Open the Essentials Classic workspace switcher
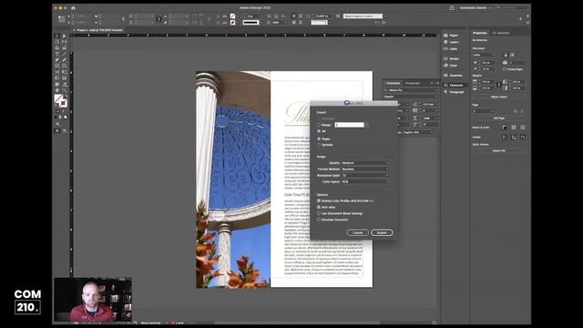This screenshot has width=583, height=328. coord(476,8)
